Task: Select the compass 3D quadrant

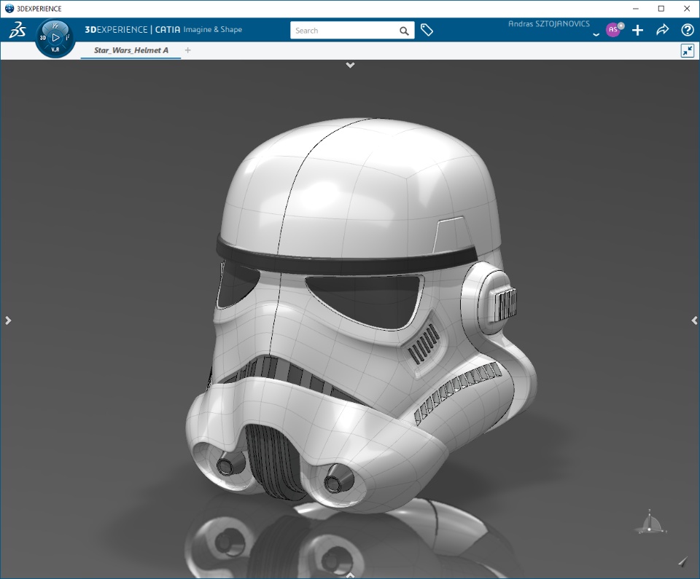Action: [43, 38]
